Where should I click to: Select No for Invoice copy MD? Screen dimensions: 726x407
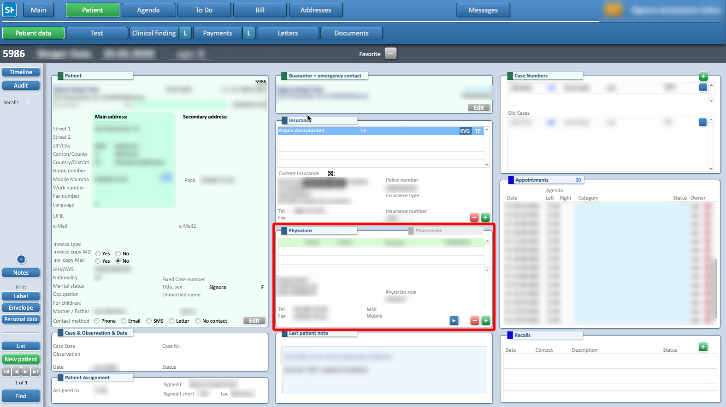(x=118, y=254)
